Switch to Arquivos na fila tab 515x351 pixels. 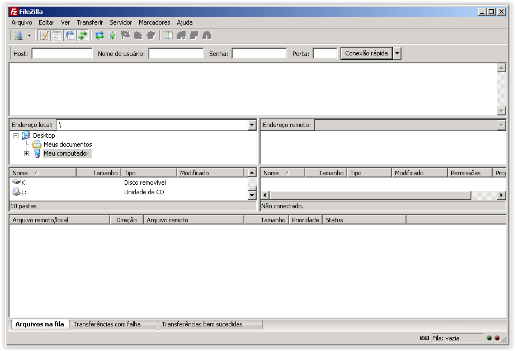(39, 324)
